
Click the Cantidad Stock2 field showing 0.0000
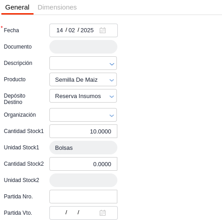[83, 164]
